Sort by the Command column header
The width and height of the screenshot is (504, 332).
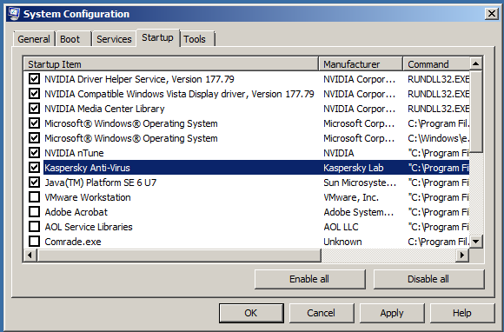(x=436, y=64)
